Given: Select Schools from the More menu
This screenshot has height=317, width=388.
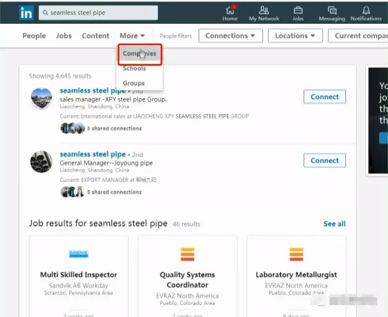Looking at the screenshot, I should (134, 68).
